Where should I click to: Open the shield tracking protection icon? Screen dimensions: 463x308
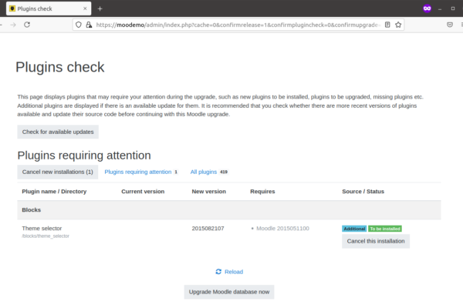click(79, 25)
